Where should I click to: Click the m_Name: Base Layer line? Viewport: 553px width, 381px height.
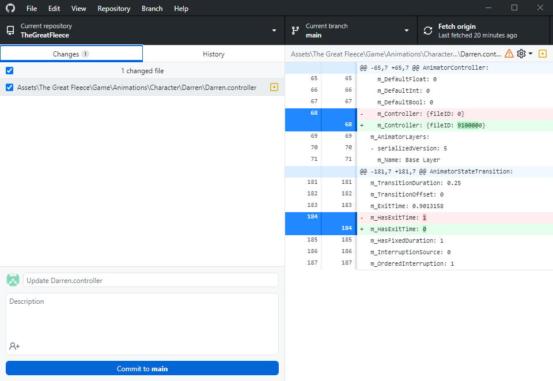tap(455, 160)
